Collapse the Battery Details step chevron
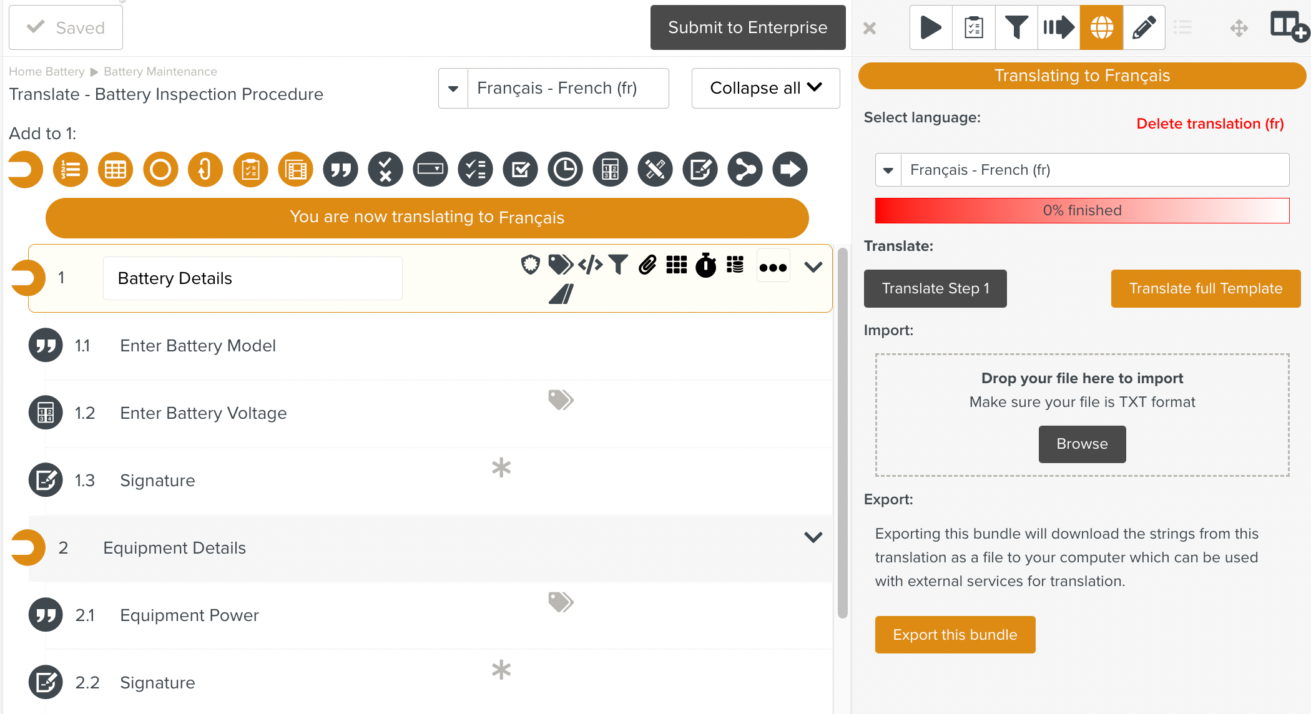The height and width of the screenshot is (714, 1311). [x=813, y=267]
